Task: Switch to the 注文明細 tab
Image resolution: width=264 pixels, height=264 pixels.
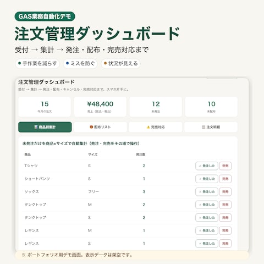Action: [211, 127]
